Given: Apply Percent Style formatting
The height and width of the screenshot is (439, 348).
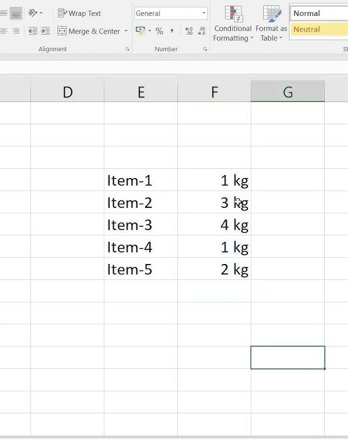Looking at the screenshot, I should point(159,31).
